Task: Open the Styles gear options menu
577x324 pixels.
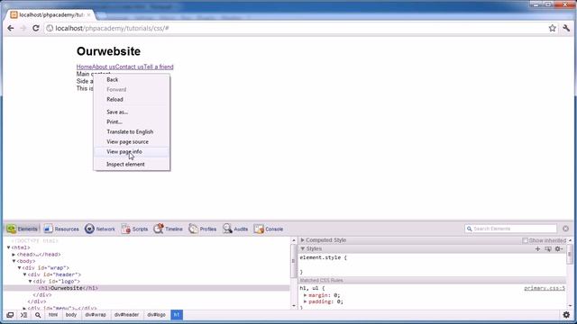Action: 559,248
